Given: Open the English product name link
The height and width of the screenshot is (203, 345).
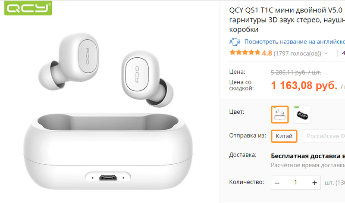Looking at the screenshot, I should [x=295, y=41].
